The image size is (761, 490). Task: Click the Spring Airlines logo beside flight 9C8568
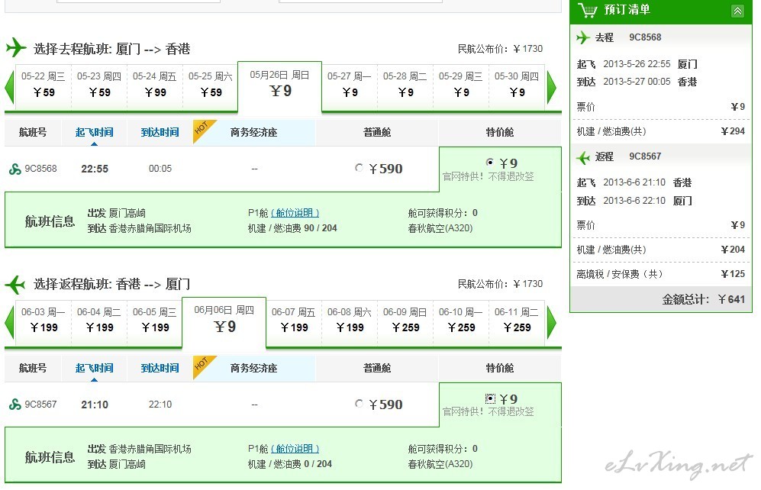pos(15,169)
